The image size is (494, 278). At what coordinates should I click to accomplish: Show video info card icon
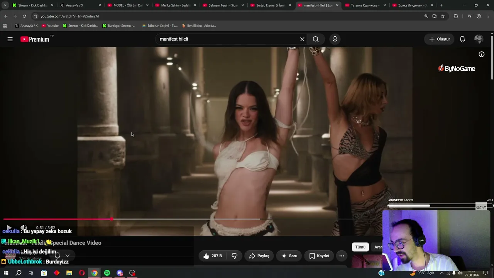pos(482,54)
